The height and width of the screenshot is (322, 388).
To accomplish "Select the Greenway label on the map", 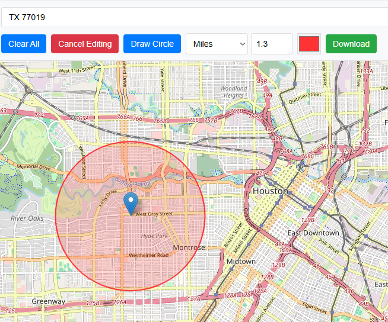I will pos(49,301).
